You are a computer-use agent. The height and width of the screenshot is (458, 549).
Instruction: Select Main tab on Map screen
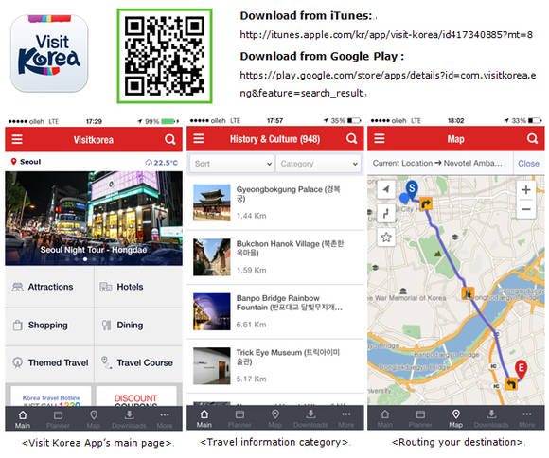(385, 418)
